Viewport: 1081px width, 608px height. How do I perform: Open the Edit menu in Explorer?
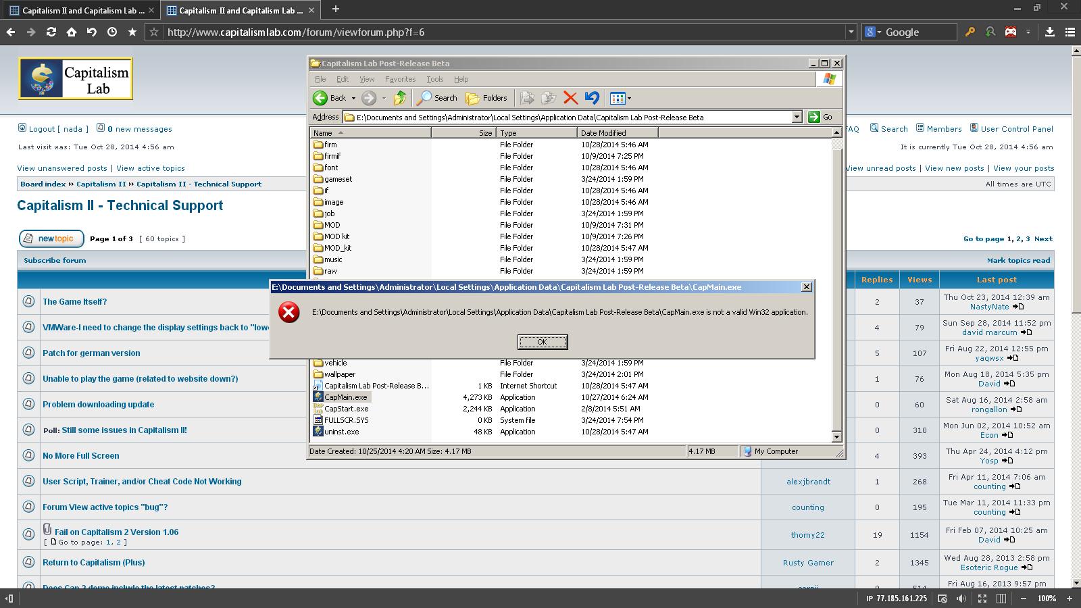tap(343, 79)
